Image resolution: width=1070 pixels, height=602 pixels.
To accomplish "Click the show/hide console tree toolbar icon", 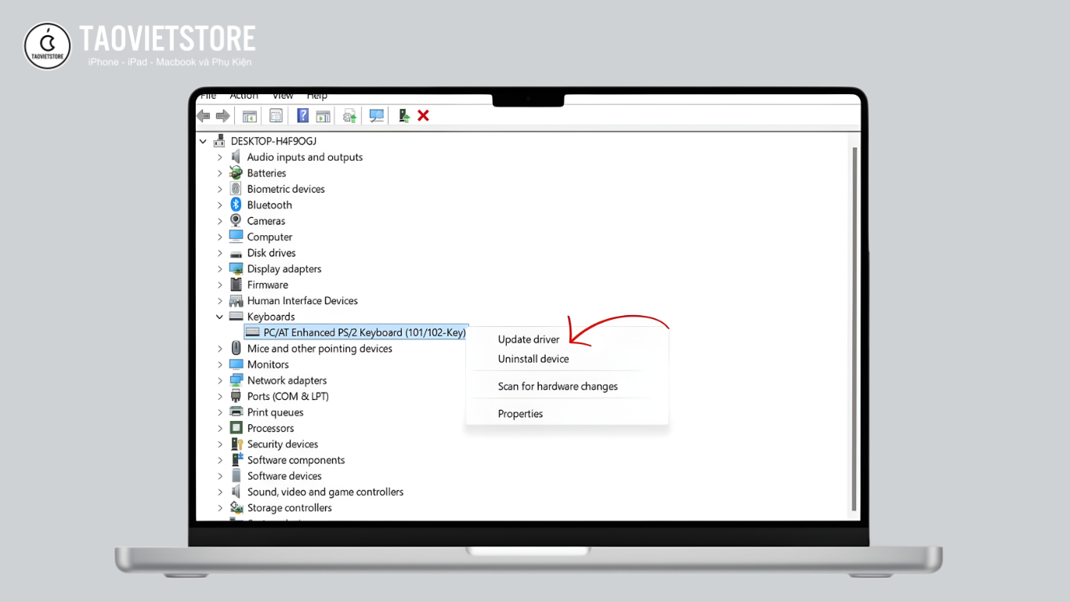I will click(250, 116).
